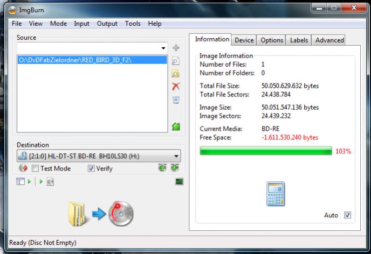Clear the source list icon
Screen dimensions: 371x254
point(176,100)
